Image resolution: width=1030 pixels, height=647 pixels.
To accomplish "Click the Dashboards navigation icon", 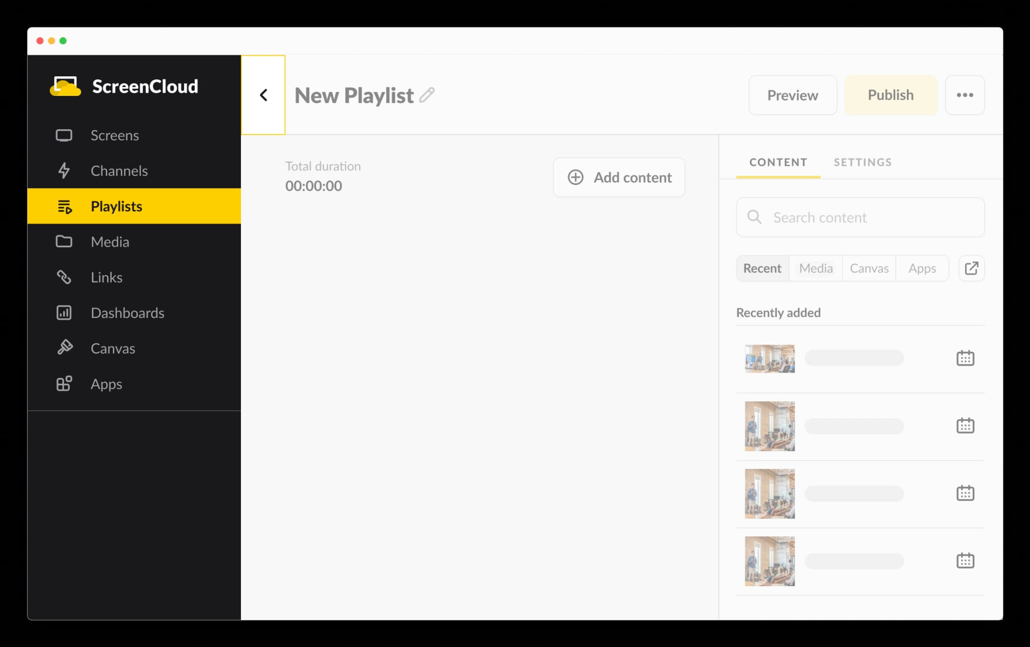I will (63, 312).
